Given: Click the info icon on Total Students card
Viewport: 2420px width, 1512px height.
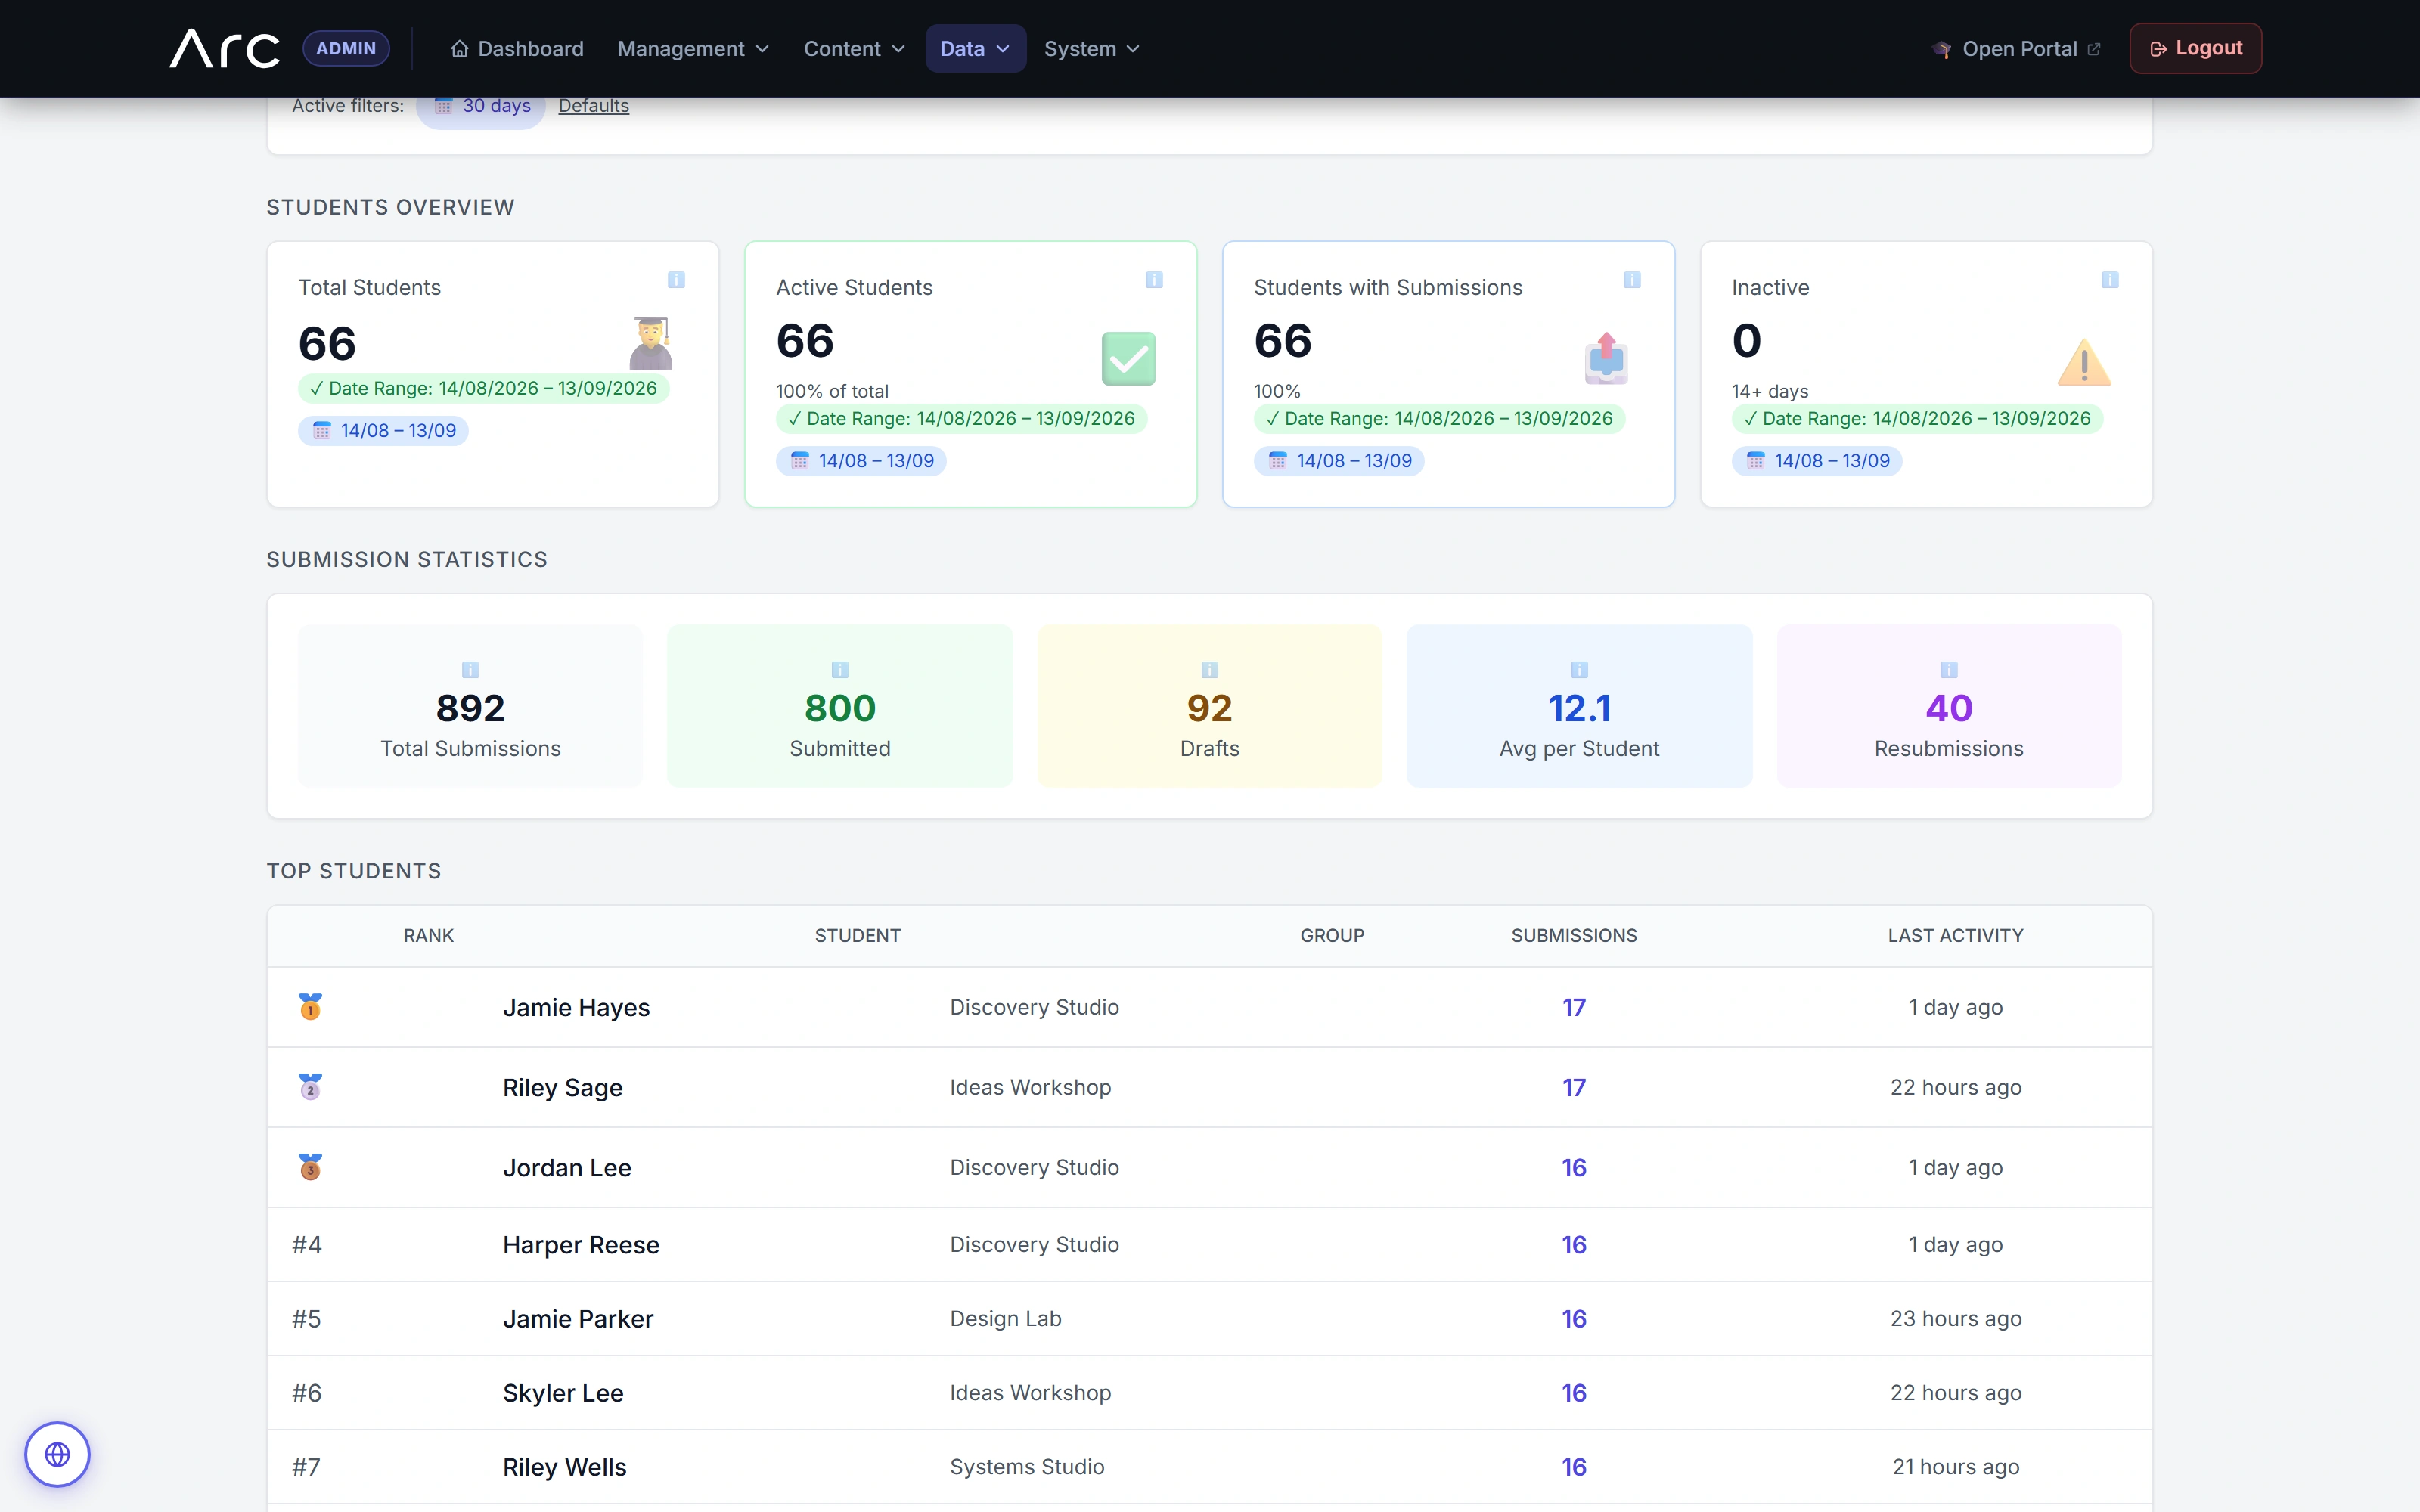Looking at the screenshot, I should [676, 280].
